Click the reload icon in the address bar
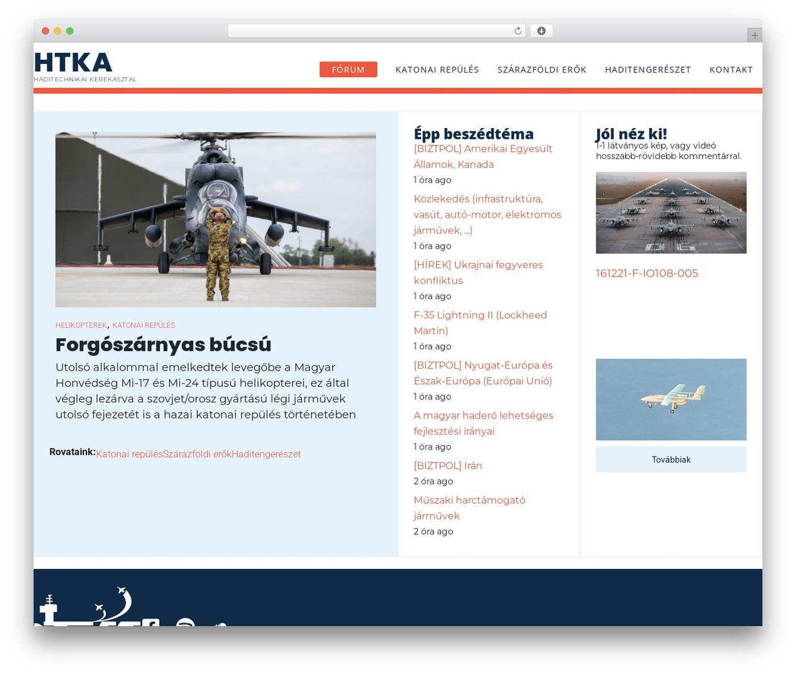The image size is (796, 674). tap(518, 31)
